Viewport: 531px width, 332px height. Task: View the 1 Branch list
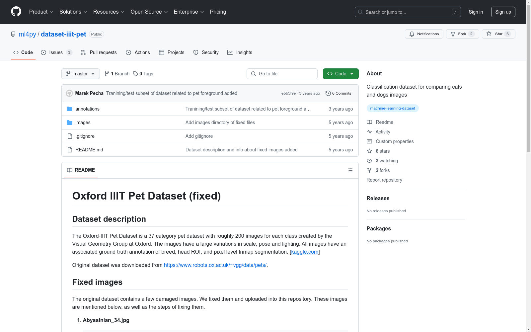pos(117,74)
